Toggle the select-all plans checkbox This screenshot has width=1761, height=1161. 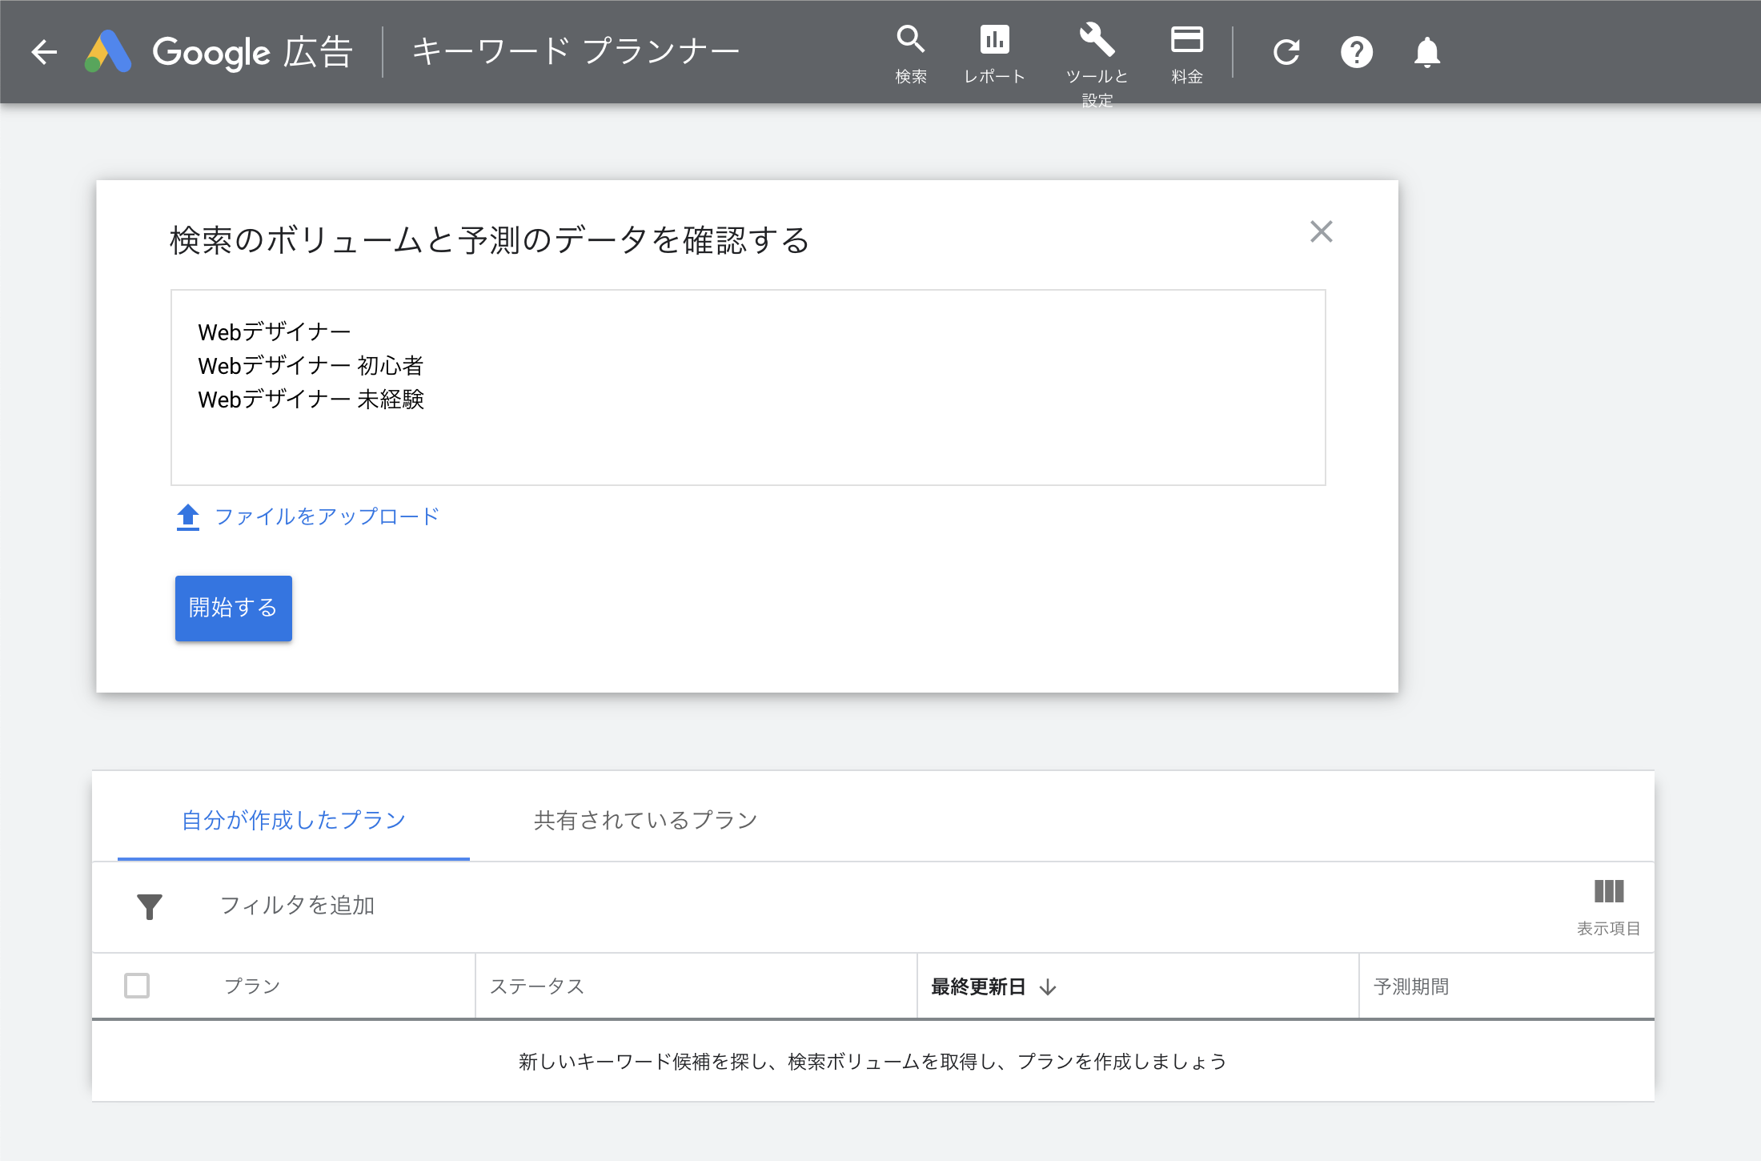tap(137, 986)
